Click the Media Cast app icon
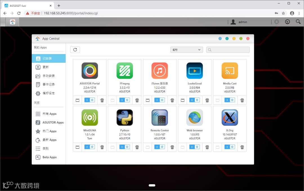 230,71
